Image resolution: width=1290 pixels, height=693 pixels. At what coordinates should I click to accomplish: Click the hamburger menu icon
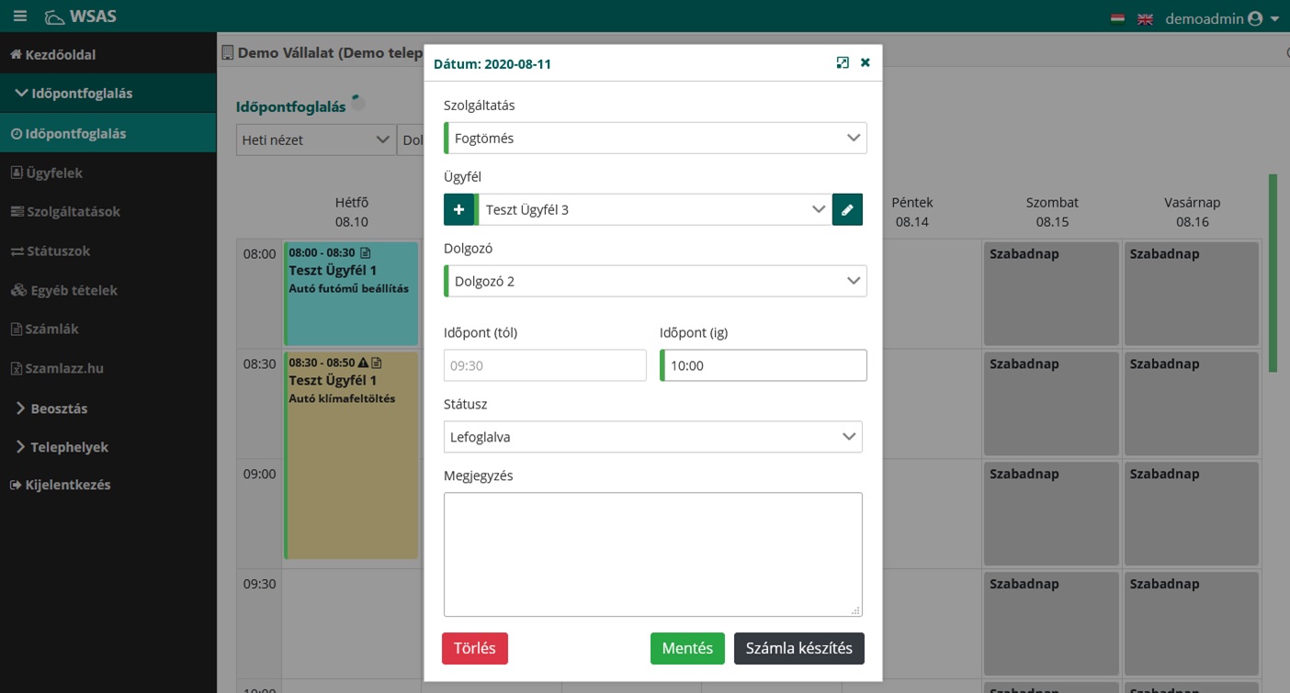(19, 17)
